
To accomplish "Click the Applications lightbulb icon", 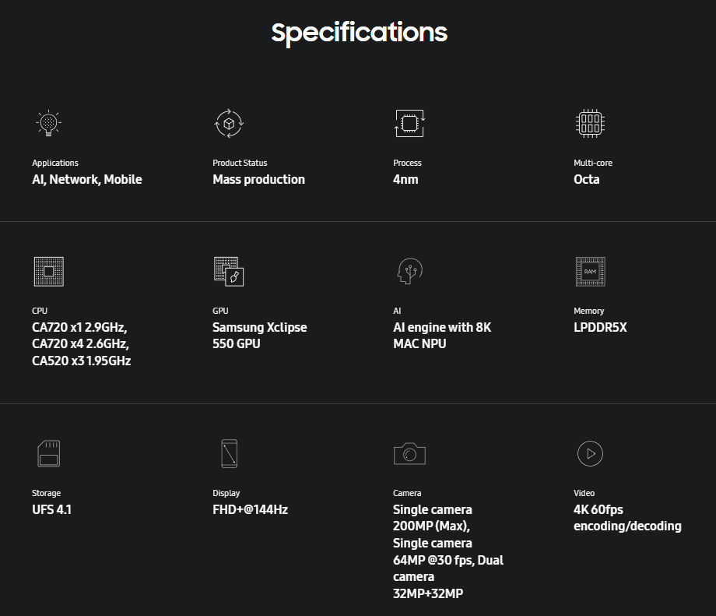I will (48, 123).
